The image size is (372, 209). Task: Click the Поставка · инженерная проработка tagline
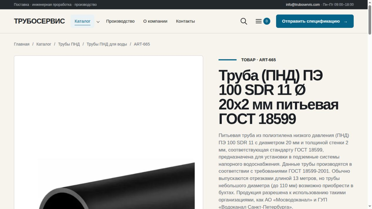pyautogui.click(x=55, y=4)
